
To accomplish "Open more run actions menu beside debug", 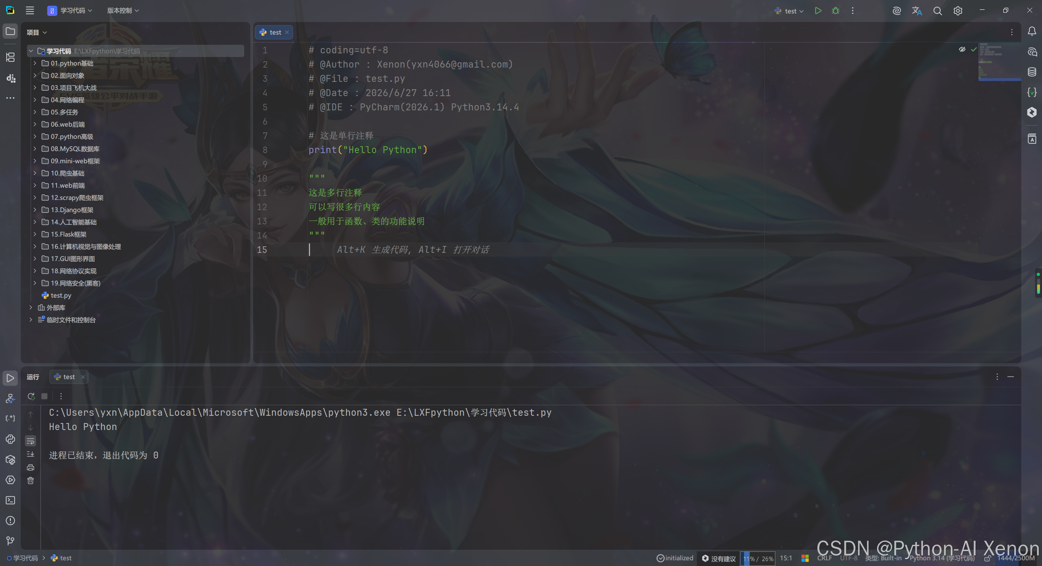I will (853, 11).
